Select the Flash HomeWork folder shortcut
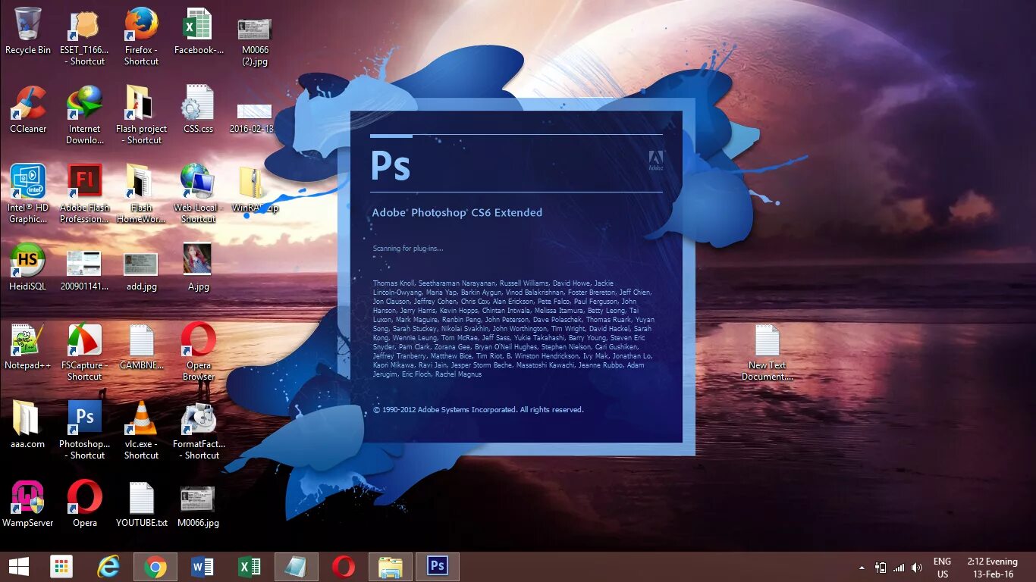 coord(141,181)
